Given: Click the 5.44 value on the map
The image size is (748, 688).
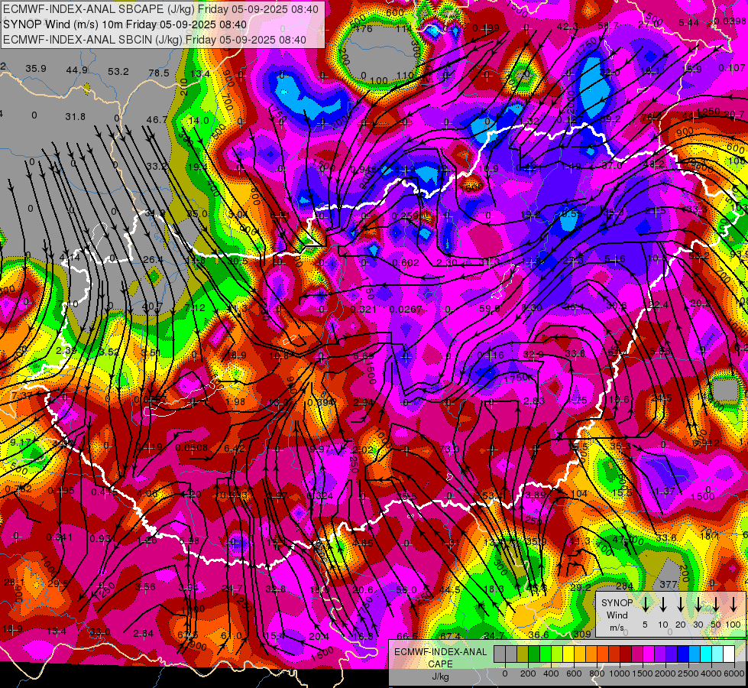Looking at the screenshot, I should point(688,22).
